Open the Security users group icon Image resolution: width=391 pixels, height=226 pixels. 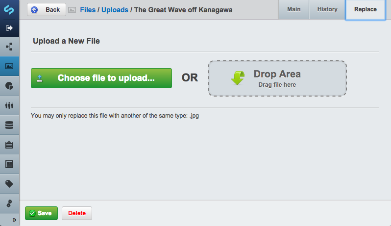(9, 105)
